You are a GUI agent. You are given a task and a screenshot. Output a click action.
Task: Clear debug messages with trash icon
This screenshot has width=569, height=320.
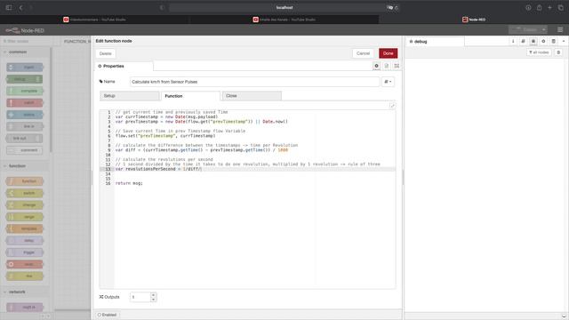558,52
